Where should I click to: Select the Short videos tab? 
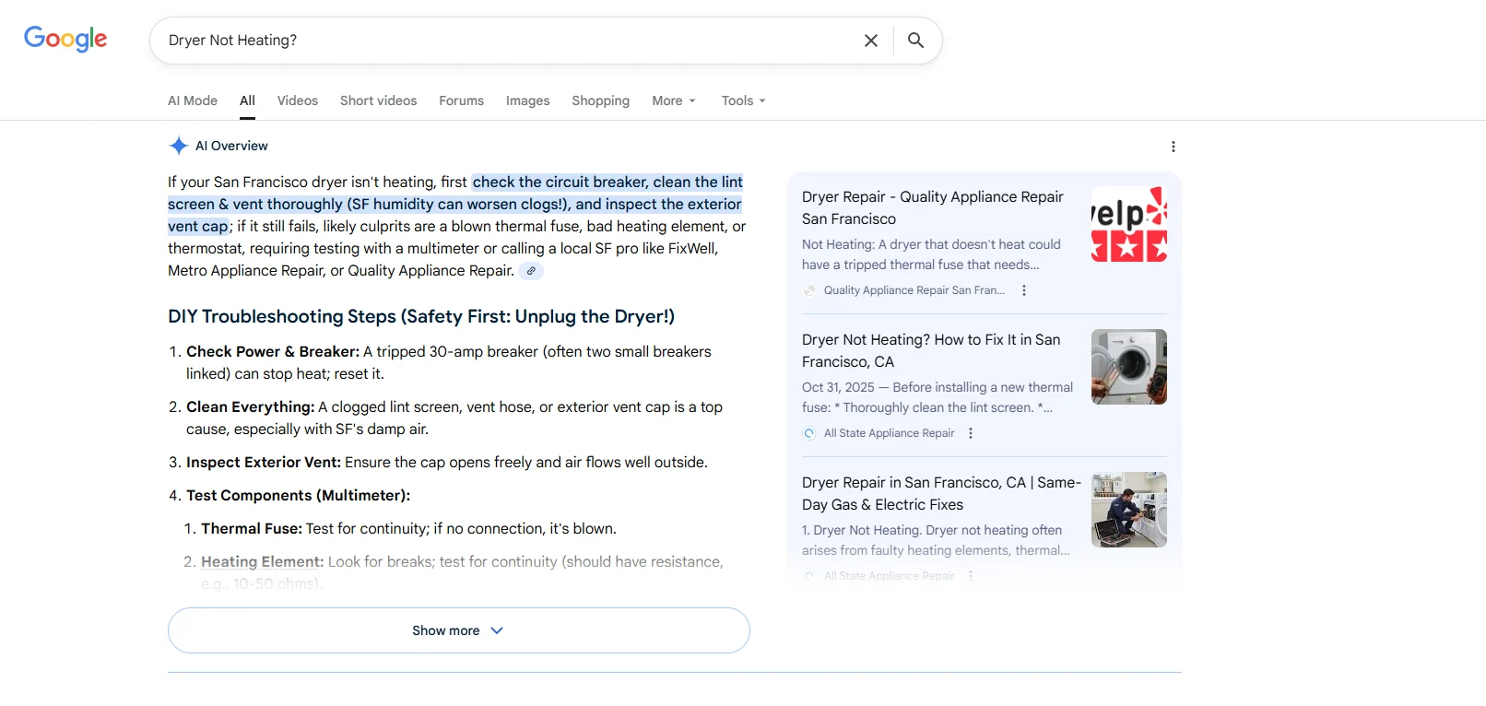[378, 100]
